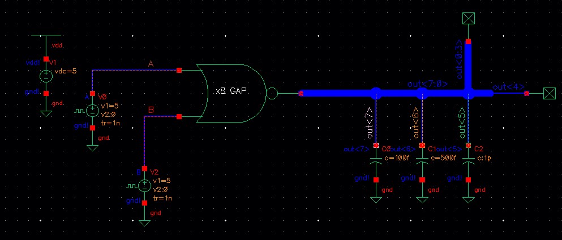Select the ground symbol below V2

144,223
